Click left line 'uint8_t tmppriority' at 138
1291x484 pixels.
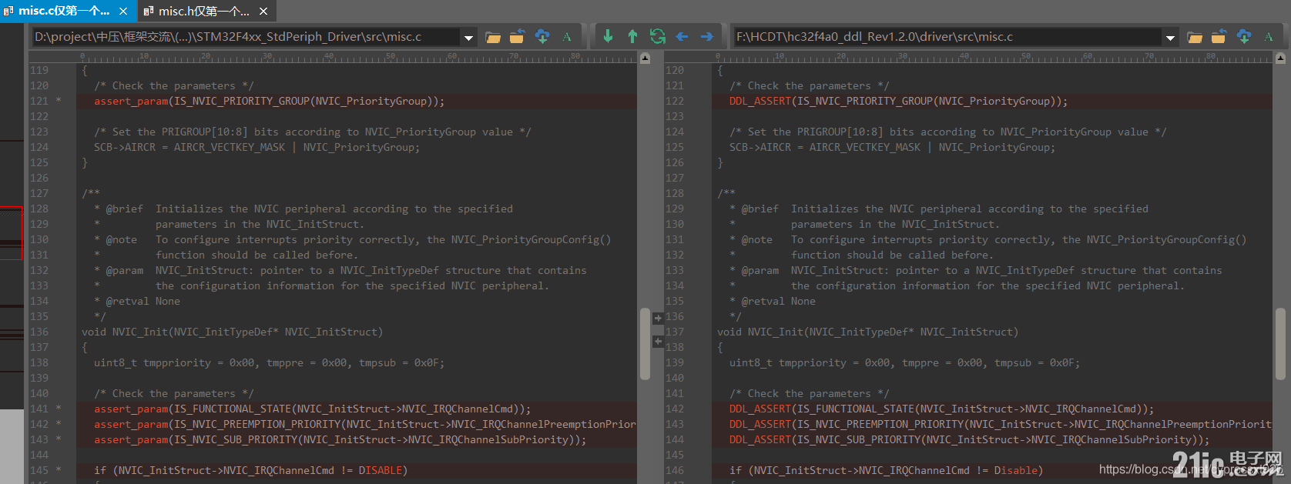pos(269,362)
